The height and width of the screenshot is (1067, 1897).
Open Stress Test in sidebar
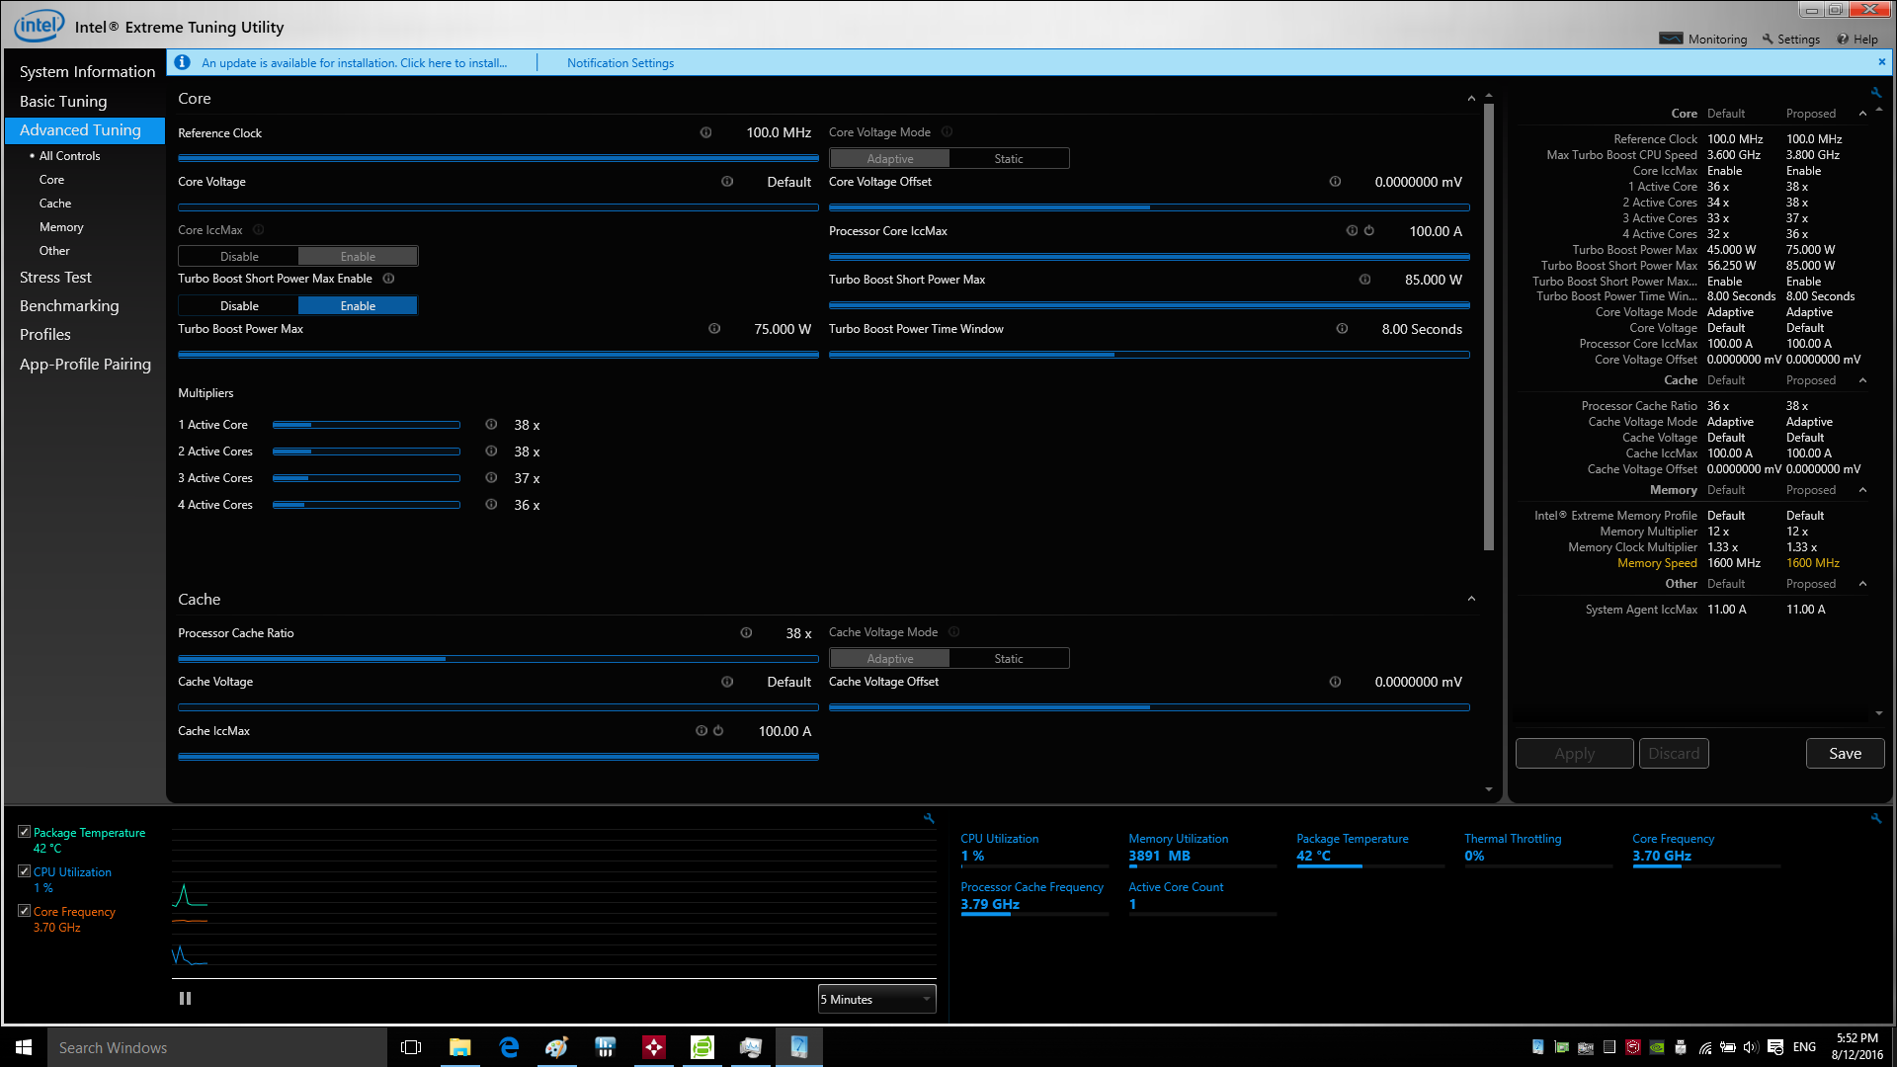(x=55, y=278)
